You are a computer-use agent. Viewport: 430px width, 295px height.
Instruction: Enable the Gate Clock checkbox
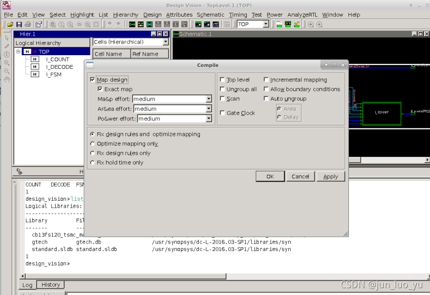point(222,113)
